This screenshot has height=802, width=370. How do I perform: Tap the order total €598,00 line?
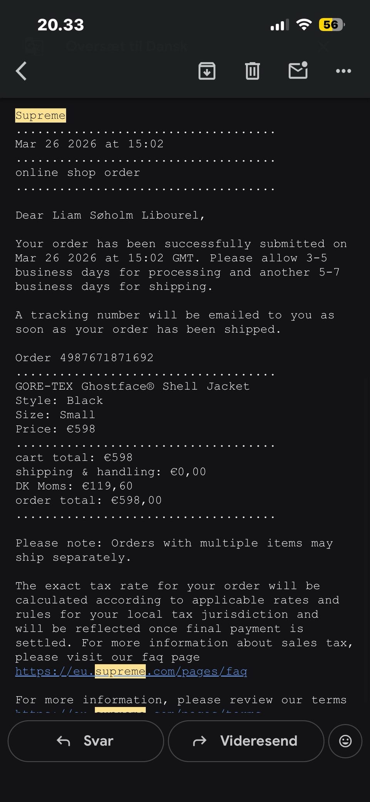pyautogui.click(x=89, y=501)
